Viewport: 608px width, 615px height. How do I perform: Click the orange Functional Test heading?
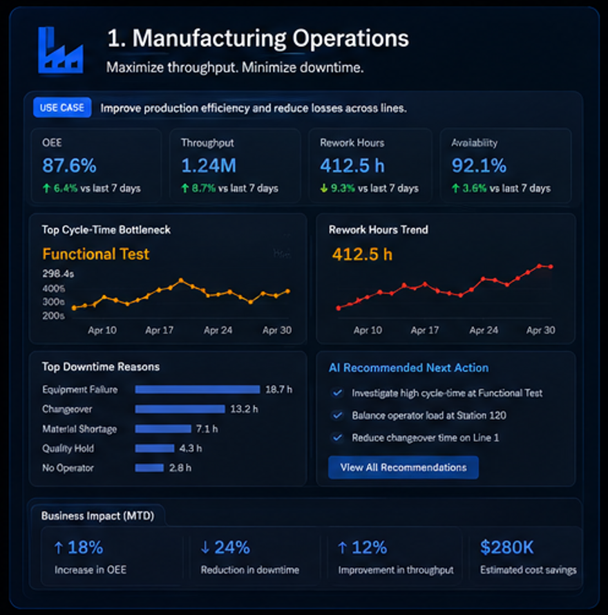pos(96,254)
